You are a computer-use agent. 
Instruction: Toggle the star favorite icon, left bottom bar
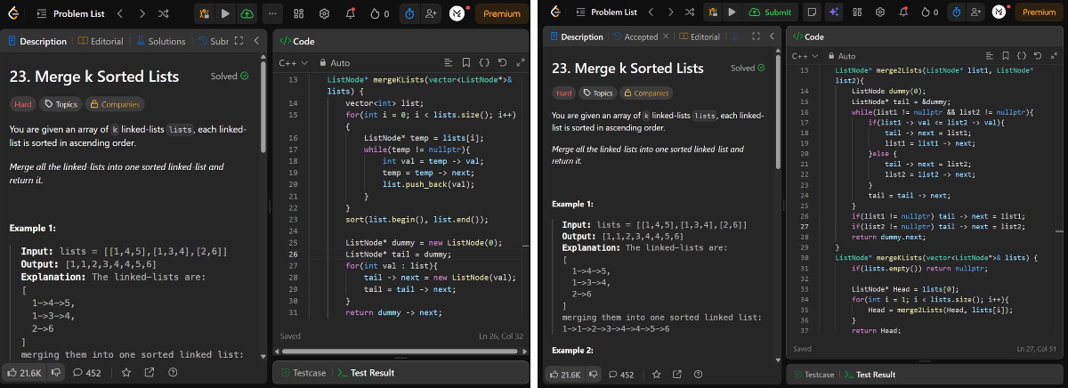click(126, 373)
